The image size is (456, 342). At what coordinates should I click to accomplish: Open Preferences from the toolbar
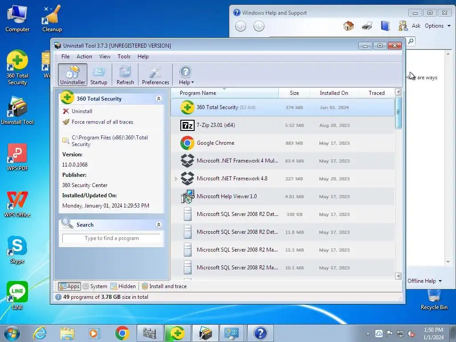(x=155, y=75)
